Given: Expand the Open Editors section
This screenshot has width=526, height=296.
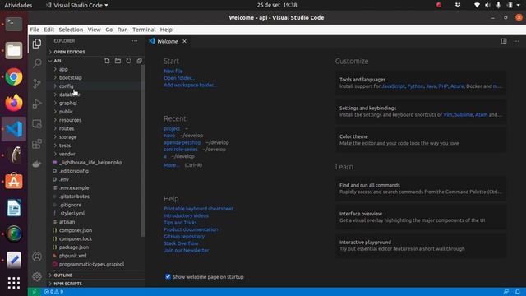Looking at the screenshot, I should (x=69, y=52).
